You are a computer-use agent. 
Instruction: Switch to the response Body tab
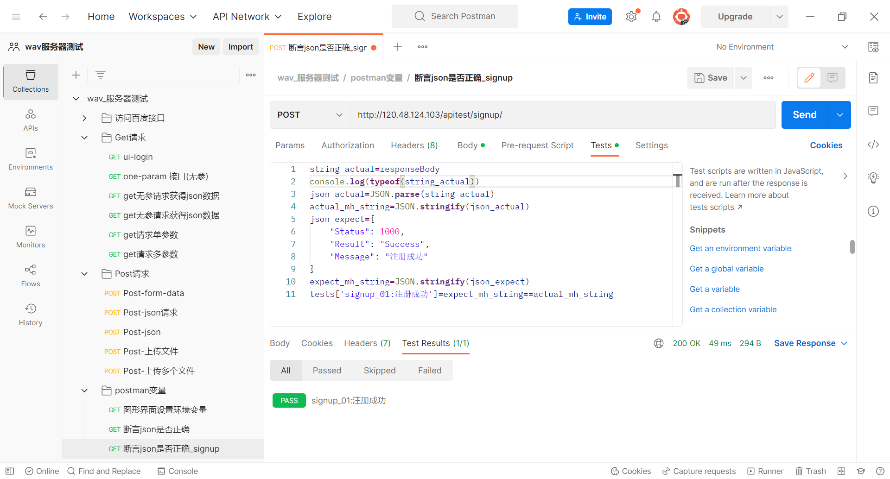pyautogui.click(x=280, y=343)
